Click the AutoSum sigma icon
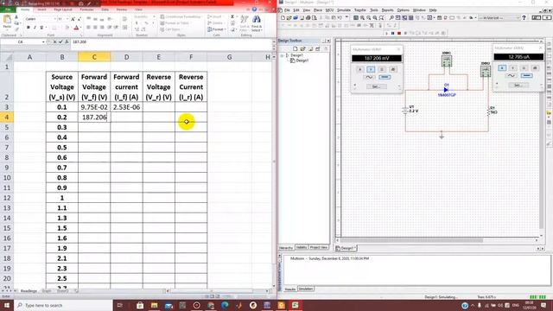This screenshot has width=553, height=311. click(x=232, y=16)
